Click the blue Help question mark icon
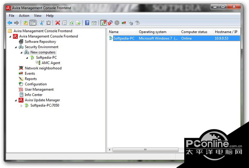249x168 pixels. tap(87, 23)
